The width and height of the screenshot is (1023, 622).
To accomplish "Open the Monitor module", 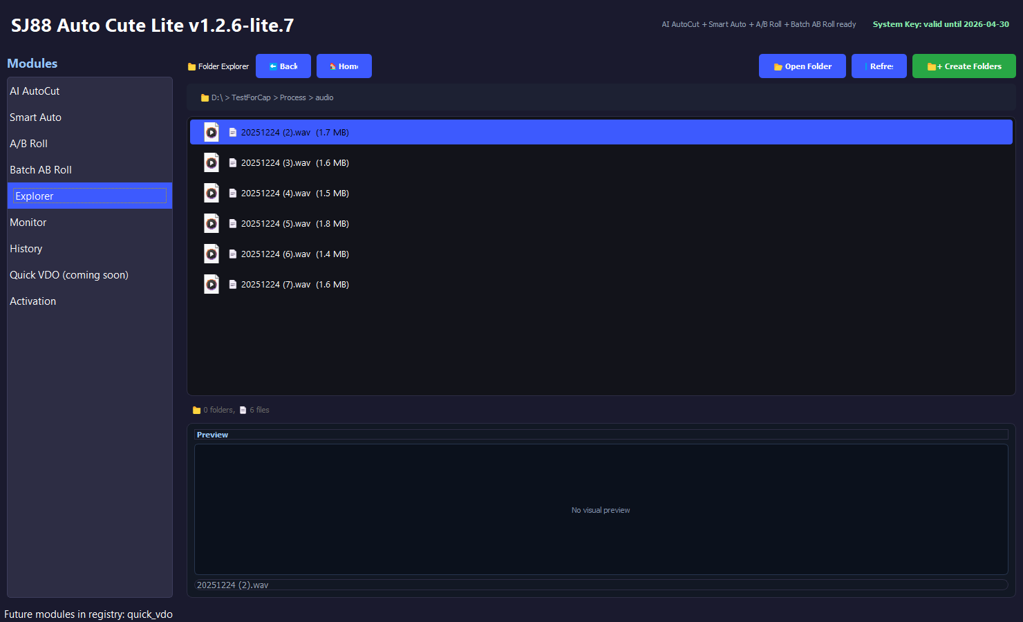I will point(28,222).
